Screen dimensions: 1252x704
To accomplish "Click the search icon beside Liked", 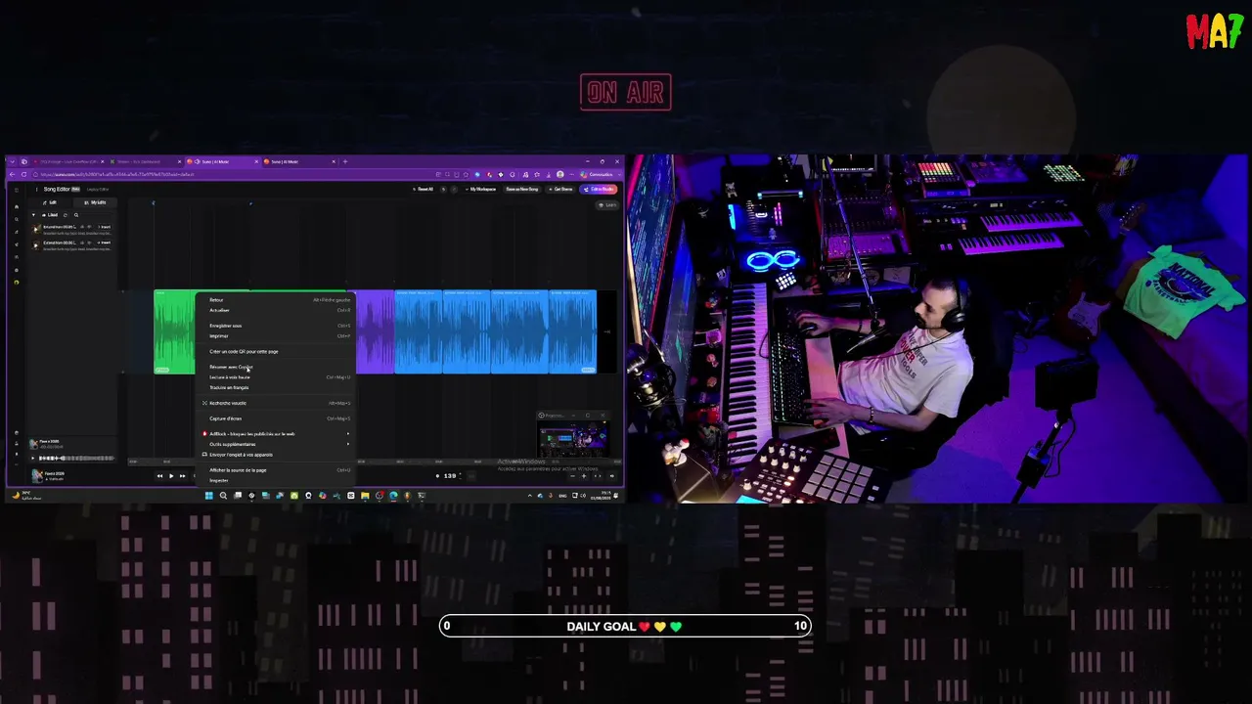I will pyautogui.click(x=76, y=215).
